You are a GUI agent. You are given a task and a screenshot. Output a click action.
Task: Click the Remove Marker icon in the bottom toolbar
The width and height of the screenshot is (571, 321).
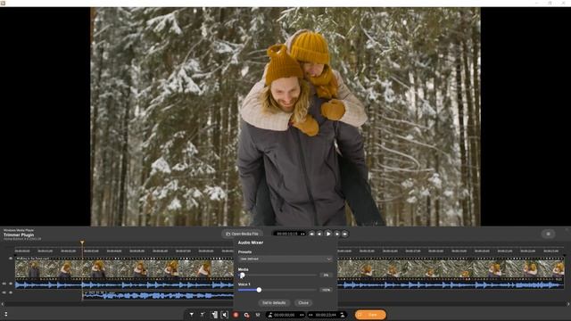tap(203, 315)
